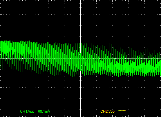Select the CH2 asterisks reading value

click(x=122, y=111)
